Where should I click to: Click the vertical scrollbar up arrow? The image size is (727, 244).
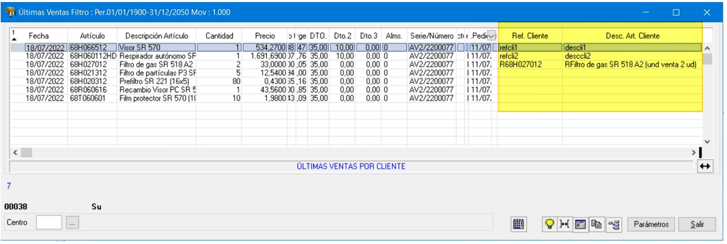coord(707,48)
